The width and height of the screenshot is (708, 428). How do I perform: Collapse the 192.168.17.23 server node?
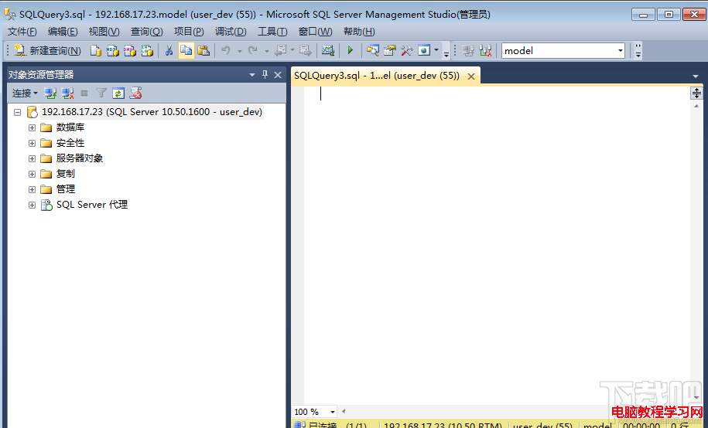click(17, 112)
